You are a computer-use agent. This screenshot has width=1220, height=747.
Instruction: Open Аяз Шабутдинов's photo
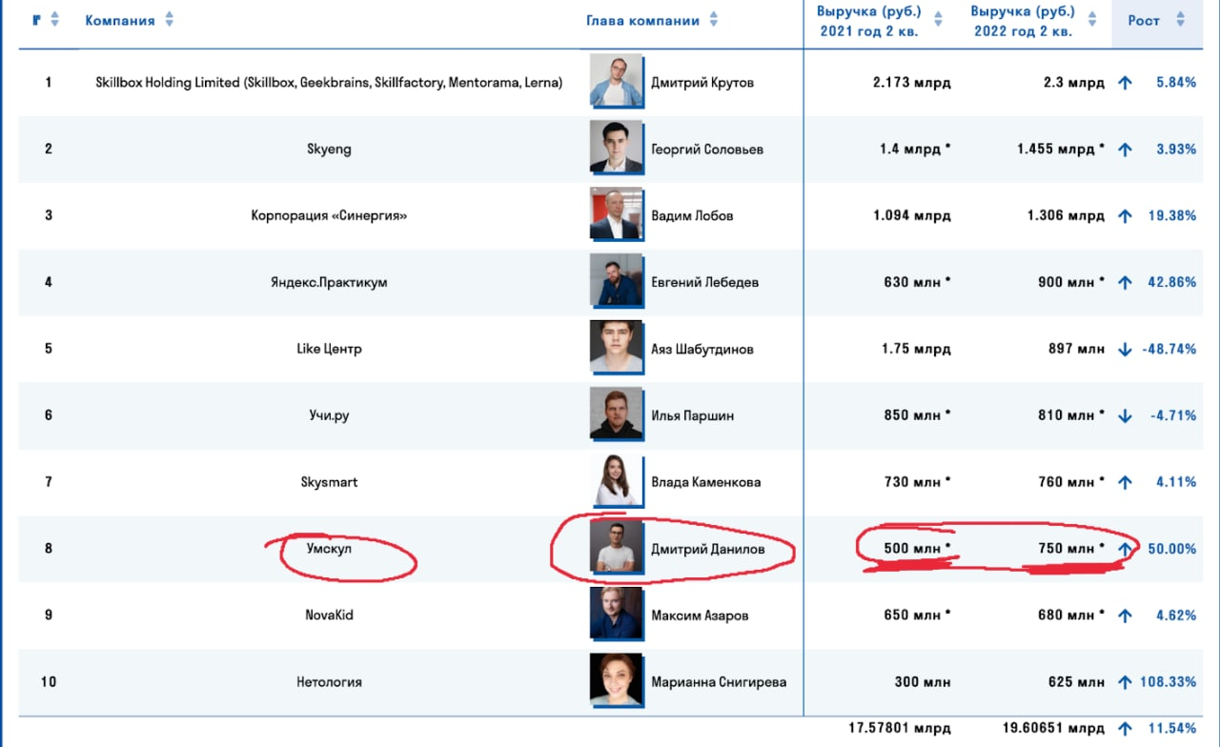pos(616,347)
